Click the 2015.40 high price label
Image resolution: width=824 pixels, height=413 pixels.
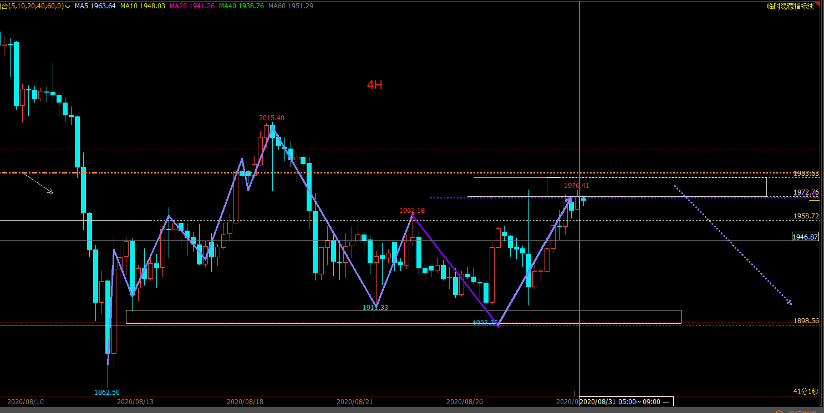pyautogui.click(x=272, y=118)
